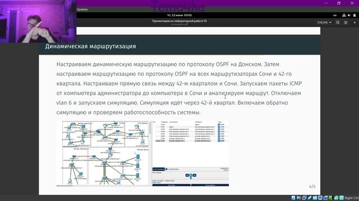Click the USB device icon in VM status bar

point(310,198)
